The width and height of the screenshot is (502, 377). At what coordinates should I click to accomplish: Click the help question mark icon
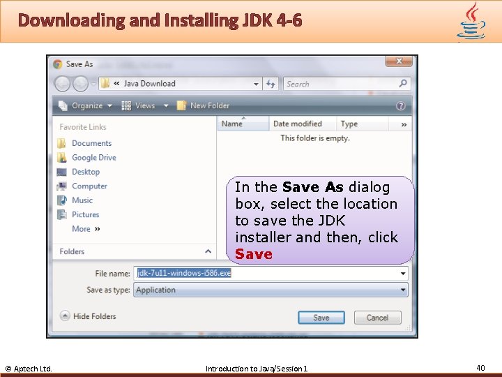pyautogui.click(x=400, y=106)
